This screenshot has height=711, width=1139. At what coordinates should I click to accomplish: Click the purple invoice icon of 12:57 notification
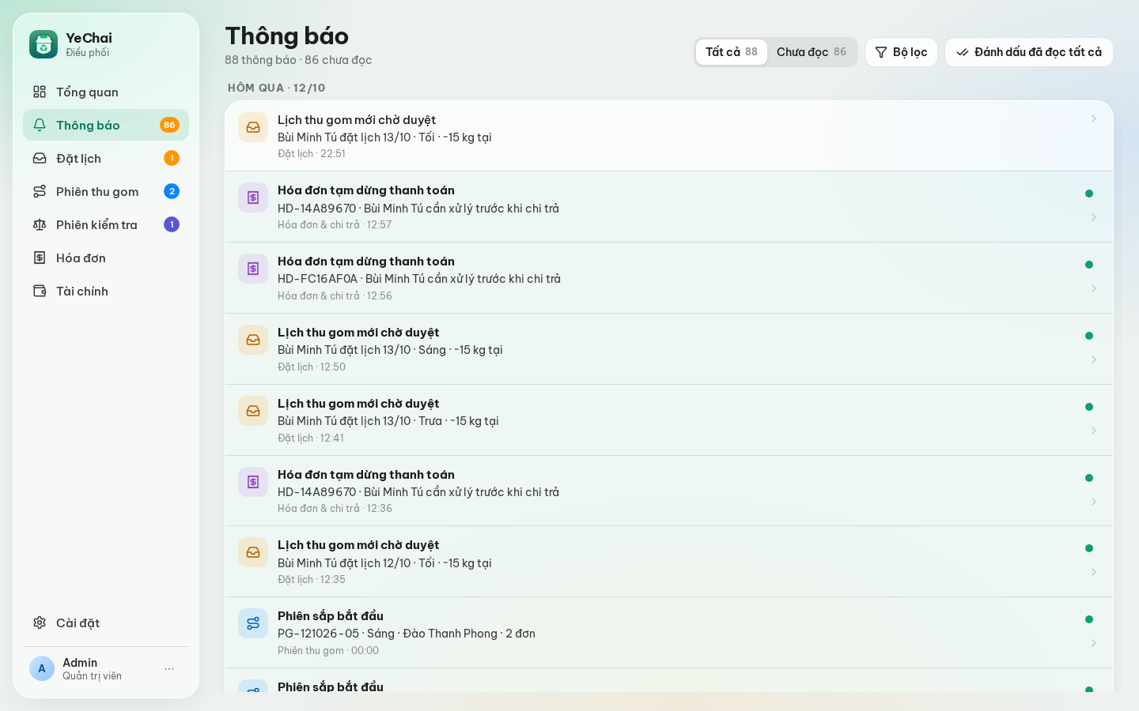point(253,197)
